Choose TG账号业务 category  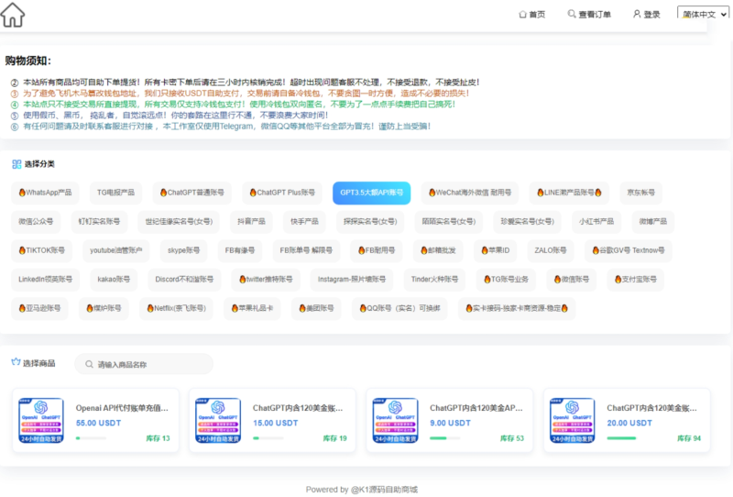[506, 280]
